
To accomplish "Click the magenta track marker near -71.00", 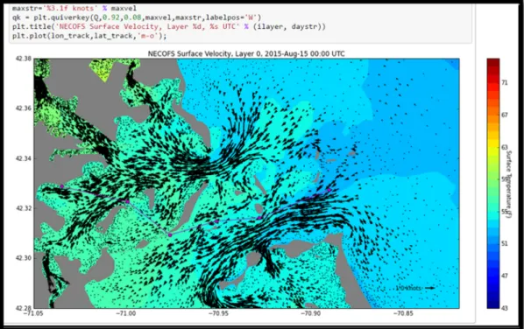I will click(127, 201).
